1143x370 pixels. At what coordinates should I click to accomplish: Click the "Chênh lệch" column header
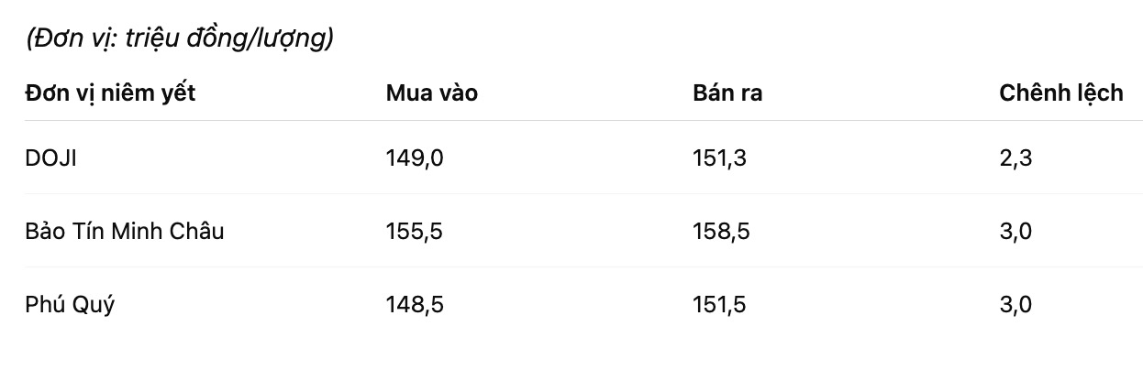pyautogui.click(x=1060, y=92)
